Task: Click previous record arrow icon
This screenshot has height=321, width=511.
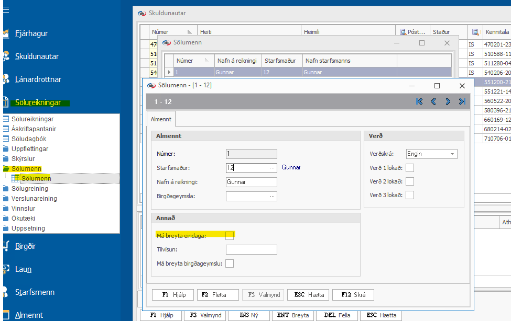Action: tap(433, 101)
